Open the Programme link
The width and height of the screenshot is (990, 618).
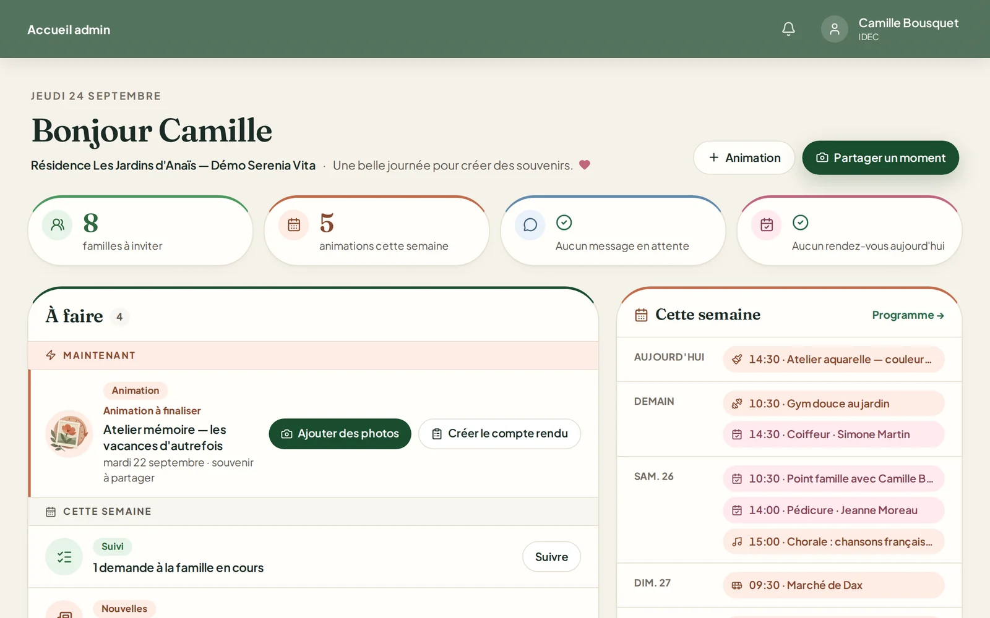[908, 315]
